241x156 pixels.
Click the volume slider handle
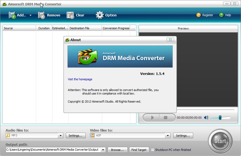coord(220,118)
